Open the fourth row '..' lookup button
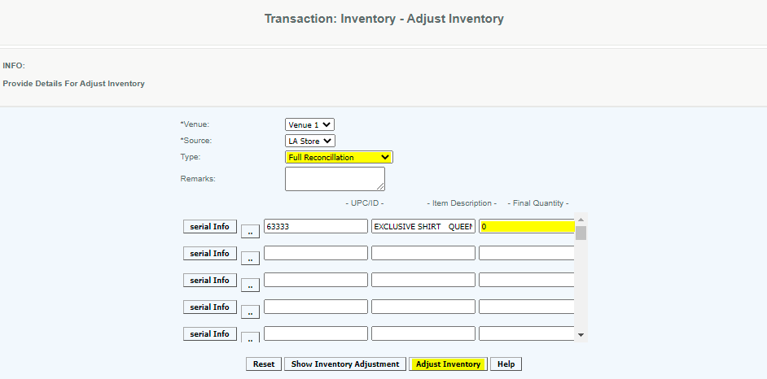This screenshot has width=767, height=379. pyautogui.click(x=250, y=311)
